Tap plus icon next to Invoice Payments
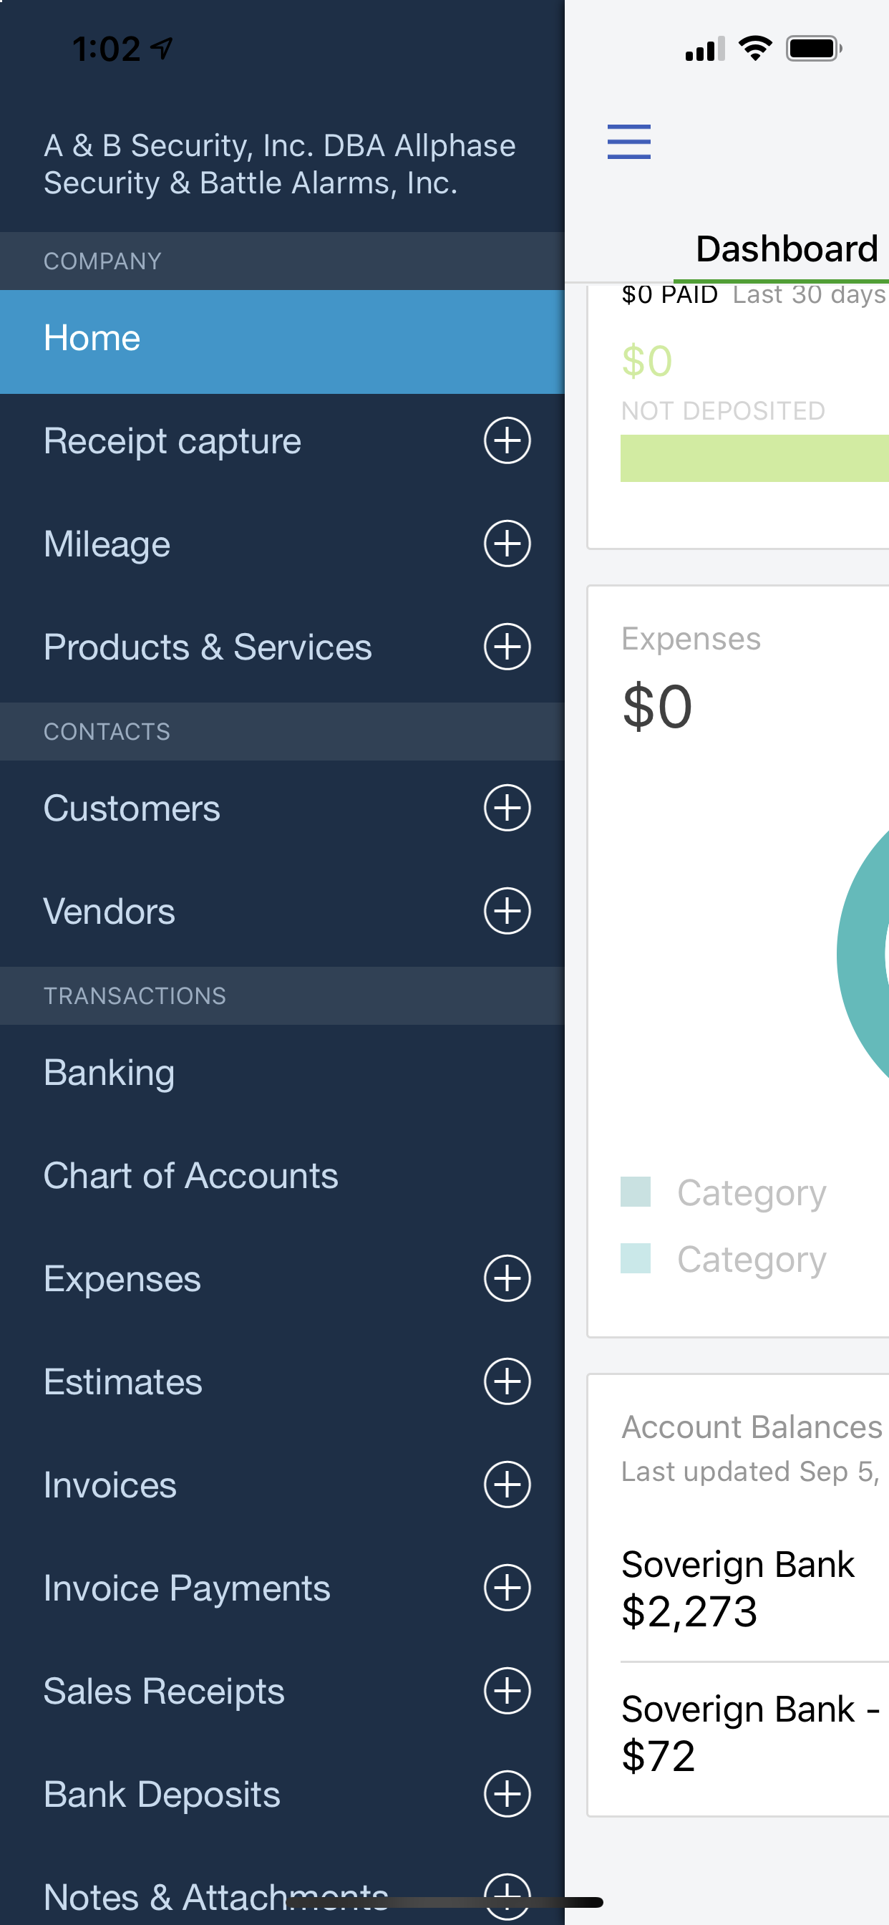Image resolution: width=889 pixels, height=1925 pixels. click(x=507, y=1588)
